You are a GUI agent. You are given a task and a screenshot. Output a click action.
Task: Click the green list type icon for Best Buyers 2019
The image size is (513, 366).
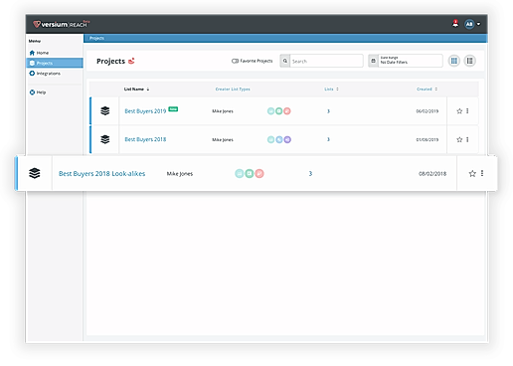(x=279, y=111)
